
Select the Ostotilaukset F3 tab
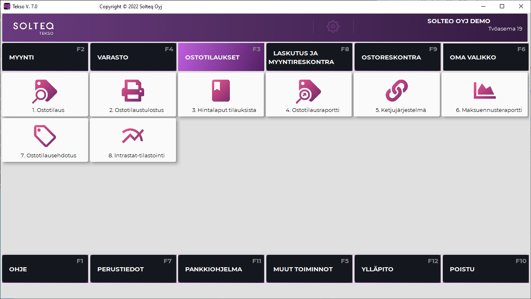tap(221, 57)
